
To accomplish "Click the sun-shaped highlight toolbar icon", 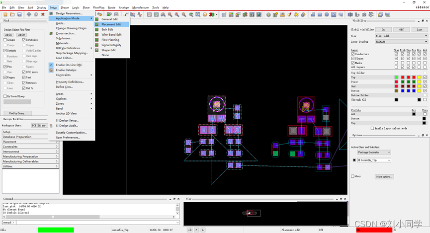I will tap(296, 14).
